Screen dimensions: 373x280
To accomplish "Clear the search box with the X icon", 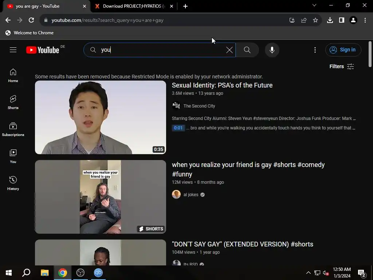I will pyautogui.click(x=229, y=50).
